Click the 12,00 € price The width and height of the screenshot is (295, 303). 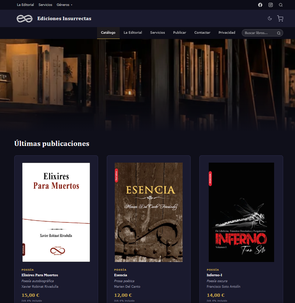tap(123, 295)
